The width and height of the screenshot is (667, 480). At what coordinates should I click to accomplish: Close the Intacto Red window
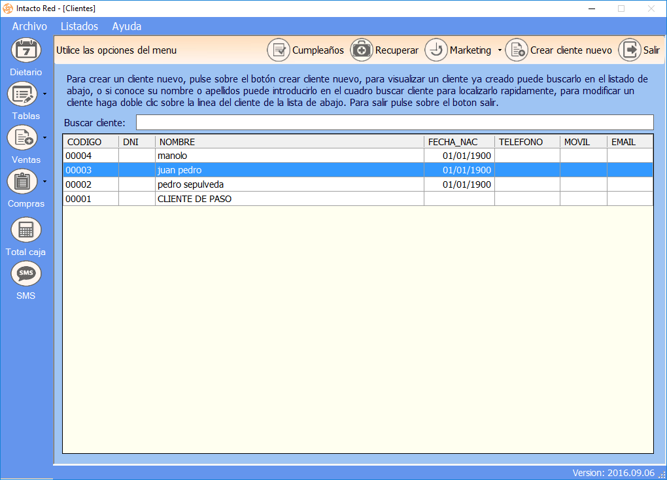(x=651, y=9)
